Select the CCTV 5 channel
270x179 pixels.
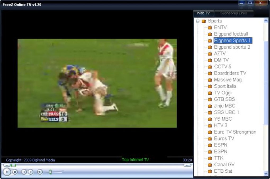pyautogui.click(x=222, y=67)
